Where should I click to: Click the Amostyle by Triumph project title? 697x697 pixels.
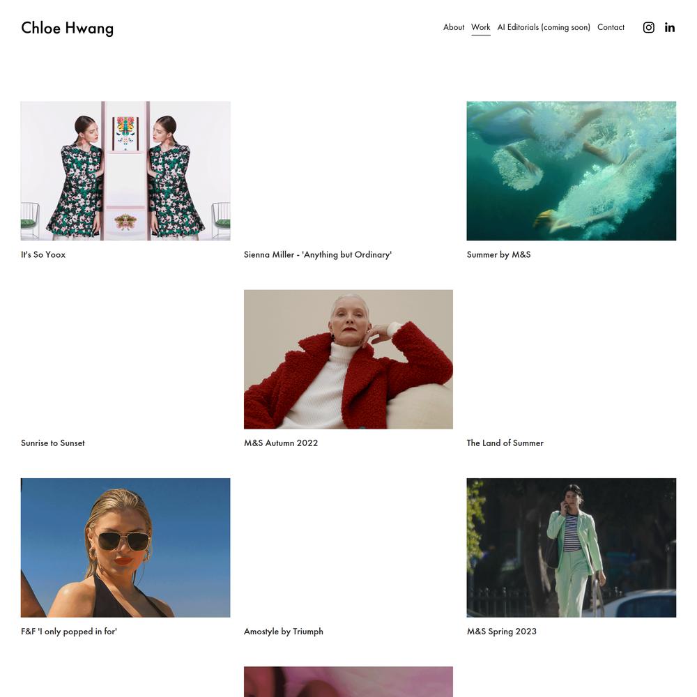pyautogui.click(x=284, y=631)
